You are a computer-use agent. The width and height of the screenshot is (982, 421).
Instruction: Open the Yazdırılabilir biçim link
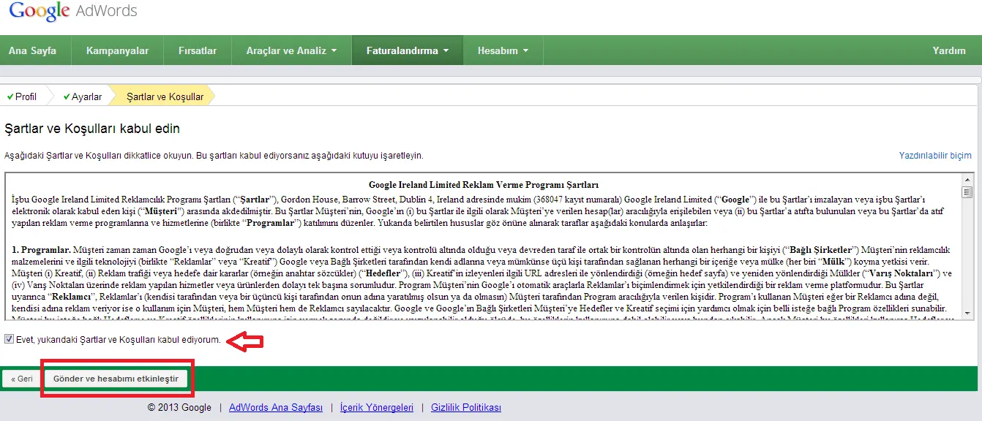[x=935, y=156]
